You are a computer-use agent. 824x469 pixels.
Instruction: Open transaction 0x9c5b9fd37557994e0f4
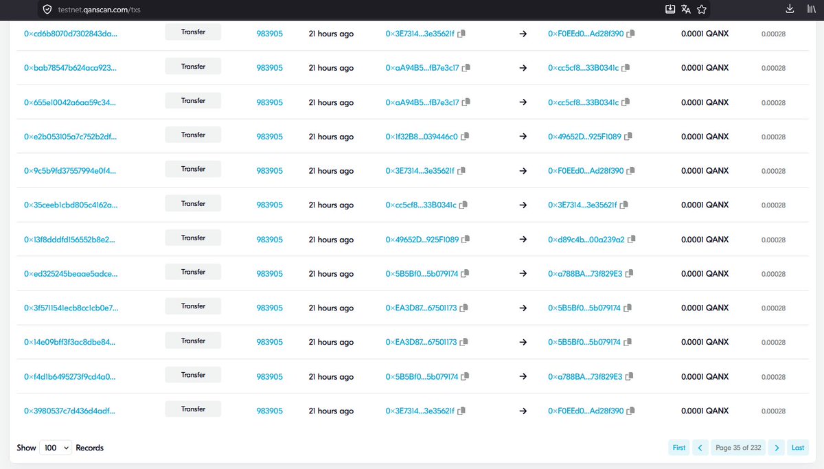pyautogui.click(x=71, y=170)
